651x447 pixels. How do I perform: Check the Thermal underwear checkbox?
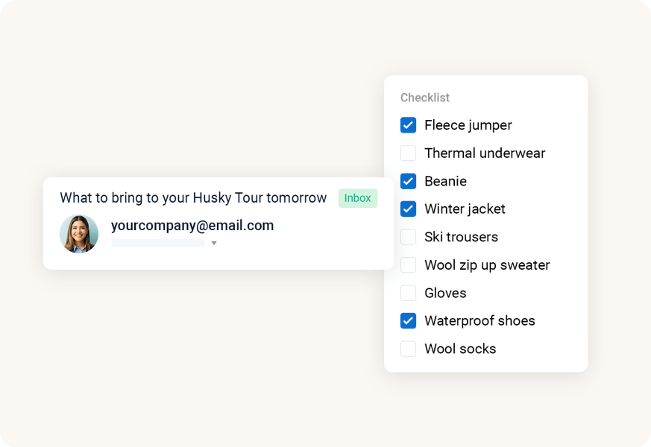pyautogui.click(x=408, y=153)
